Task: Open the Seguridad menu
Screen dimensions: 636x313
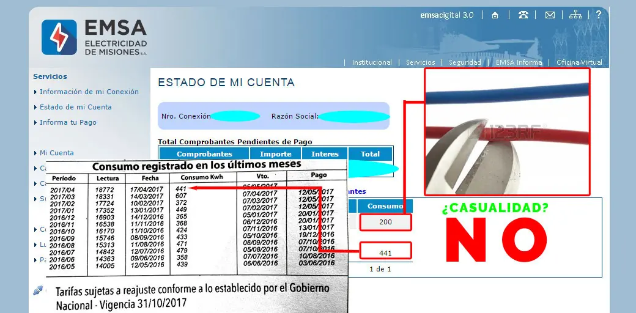Action: click(465, 62)
